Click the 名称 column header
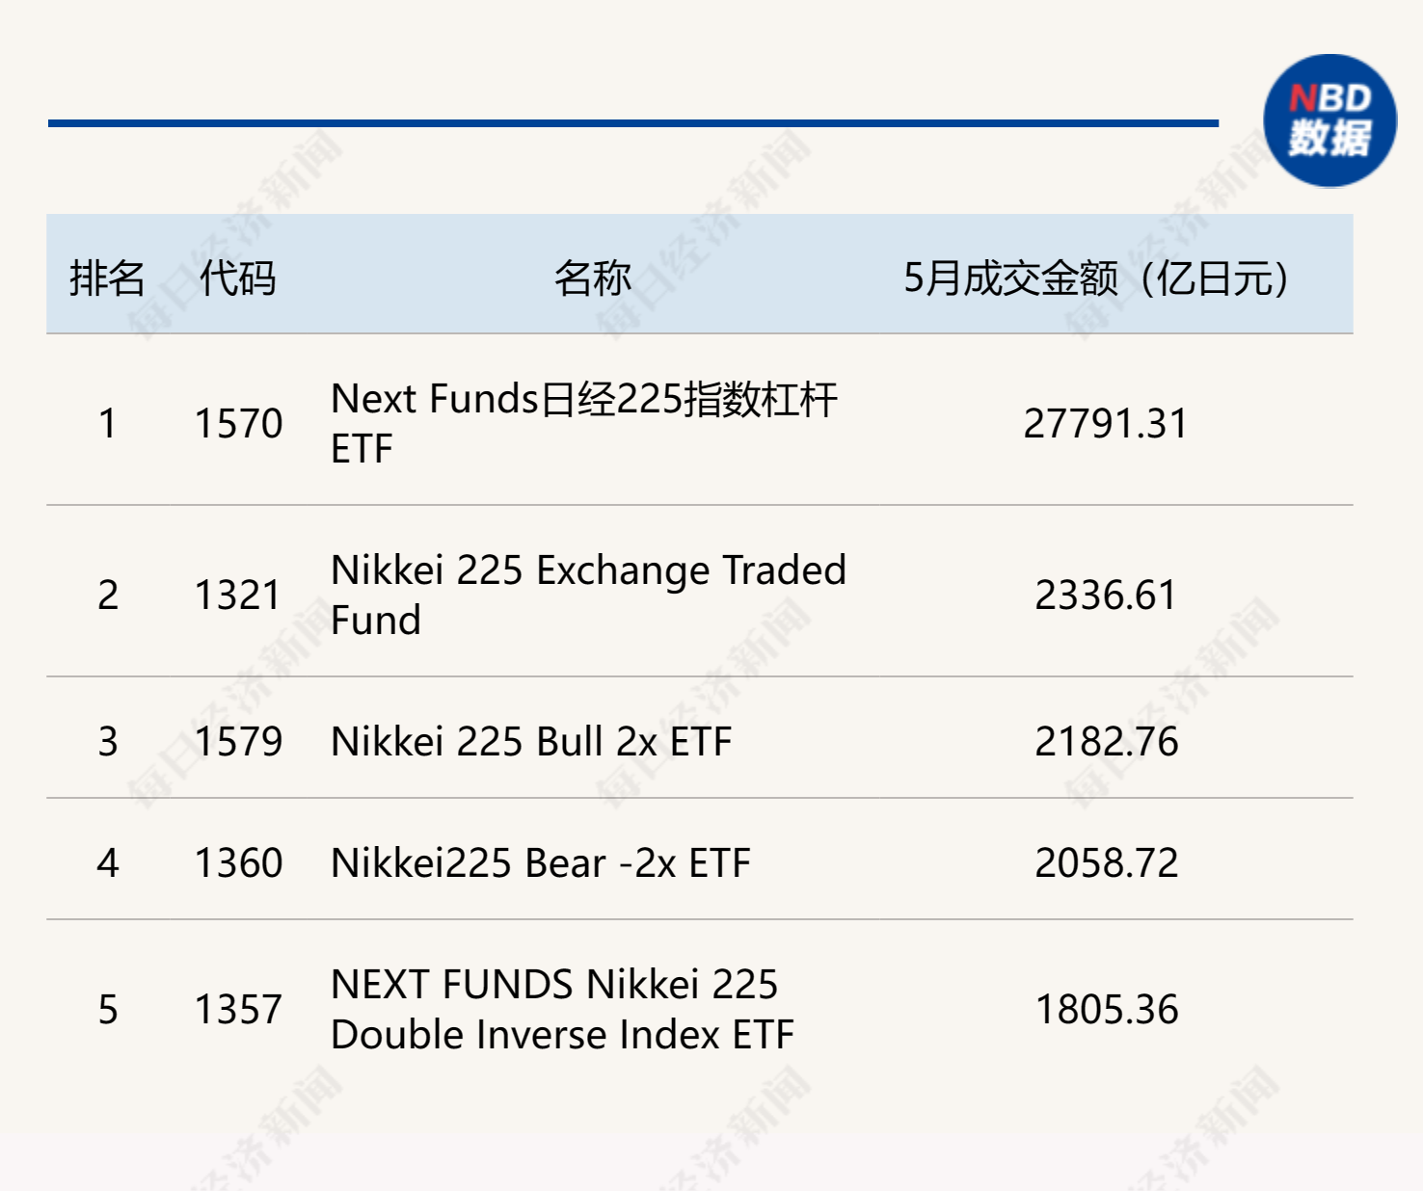The width and height of the screenshot is (1423, 1191). (593, 278)
